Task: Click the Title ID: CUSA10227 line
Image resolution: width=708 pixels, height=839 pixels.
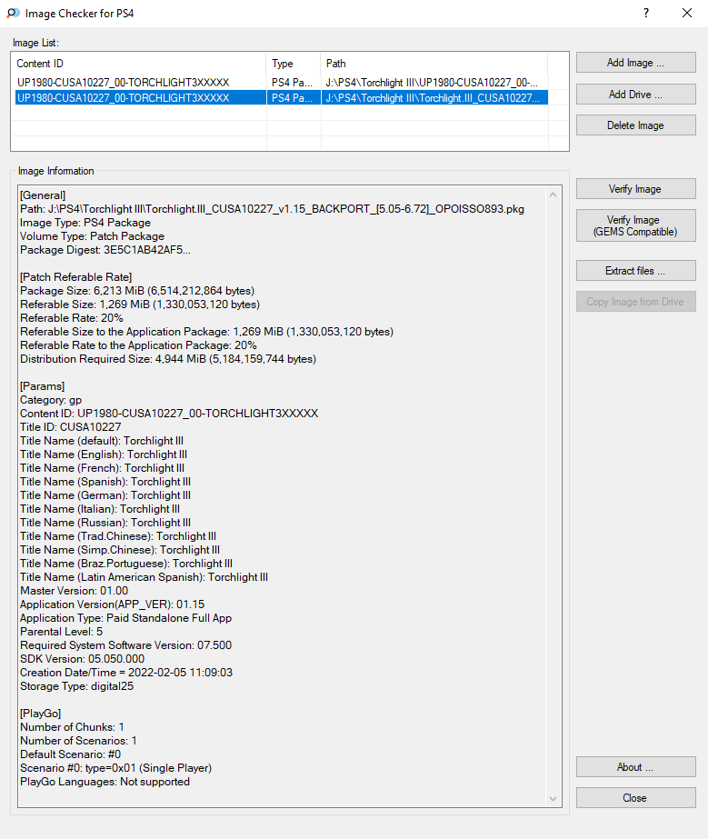Action: coord(71,427)
